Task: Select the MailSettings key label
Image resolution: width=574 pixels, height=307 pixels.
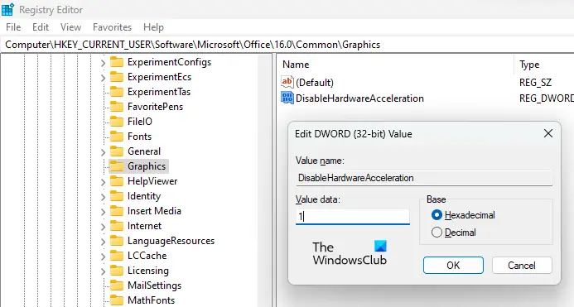Action: pyautogui.click(x=154, y=285)
